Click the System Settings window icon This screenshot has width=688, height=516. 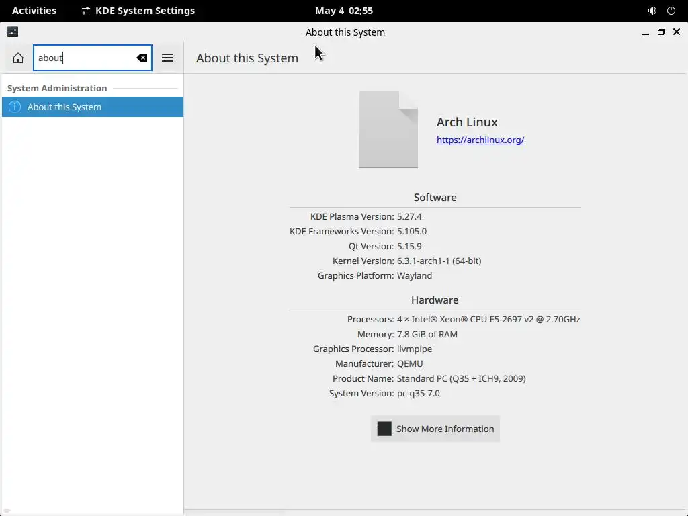[13, 32]
